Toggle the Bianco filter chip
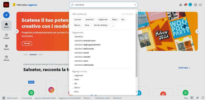This screenshot has height=100, width=205. (x=77, y=25)
